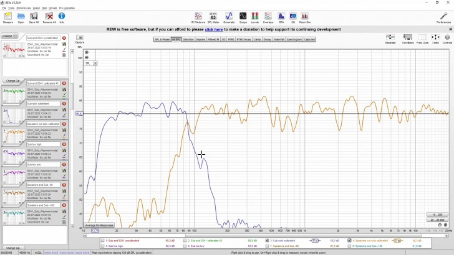Switch to the Impulse tab

(x=200, y=39)
